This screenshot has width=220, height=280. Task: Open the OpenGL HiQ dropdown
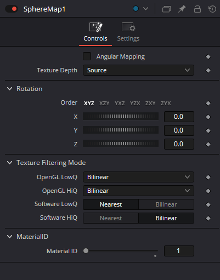[138, 191]
